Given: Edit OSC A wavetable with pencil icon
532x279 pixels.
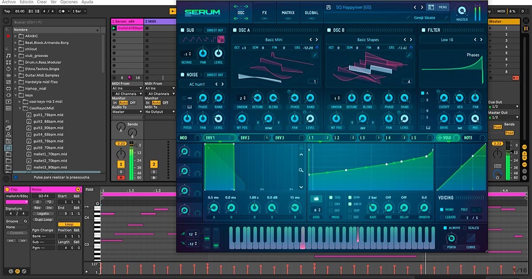Looking at the screenshot, I should coord(315,55).
